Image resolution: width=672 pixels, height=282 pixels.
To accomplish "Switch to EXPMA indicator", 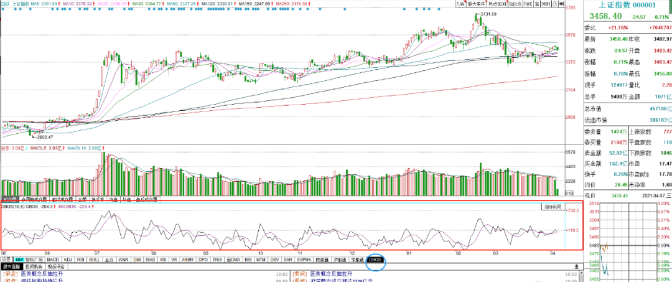I will pyautogui.click(x=304, y=260).
